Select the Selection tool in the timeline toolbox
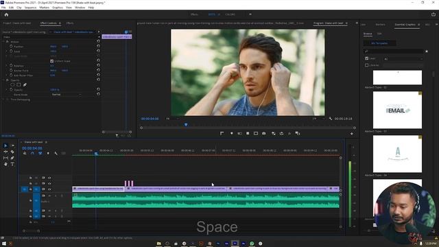The image size is (439, 247). [5, 145]
